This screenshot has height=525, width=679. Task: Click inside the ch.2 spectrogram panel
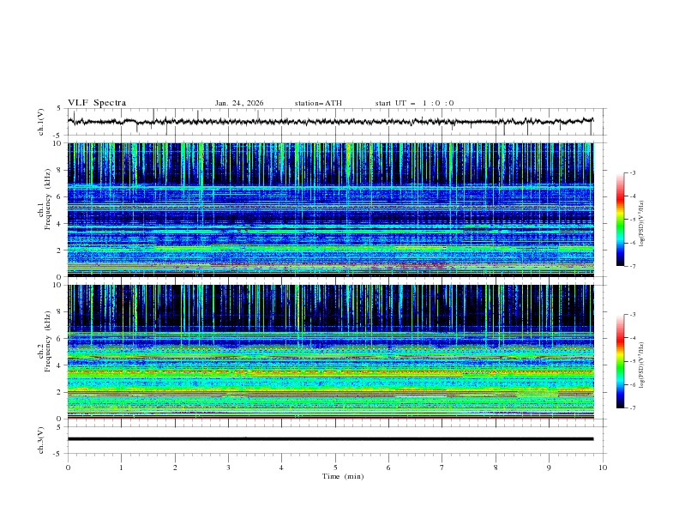point(334,352)
